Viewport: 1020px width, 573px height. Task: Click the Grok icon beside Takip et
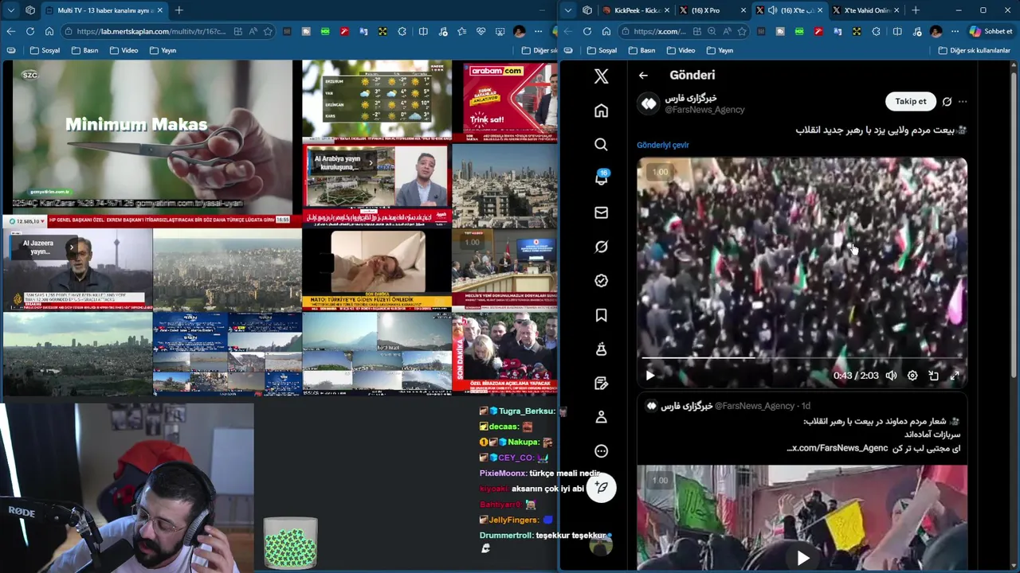[947, 102]
